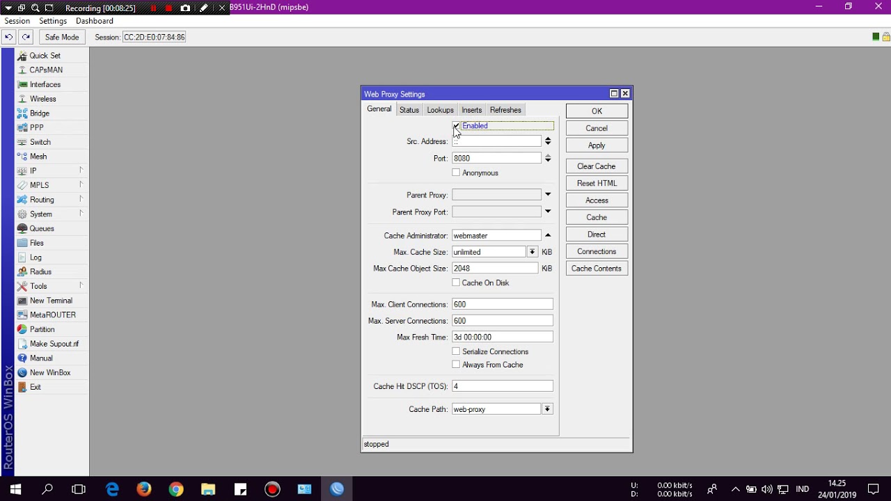The image size is (891, 501).
Task: Enable Cache On Disk checkbox
Action: pyautogui.click(x=456, y=283)
